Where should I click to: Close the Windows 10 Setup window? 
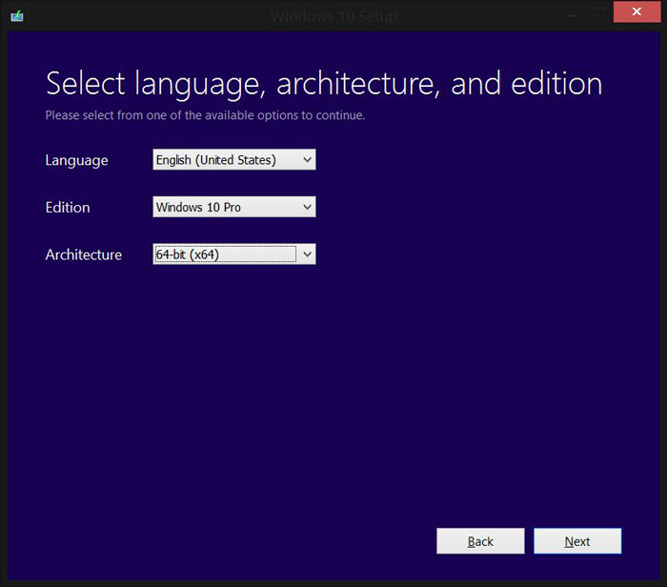coord(636,13)
